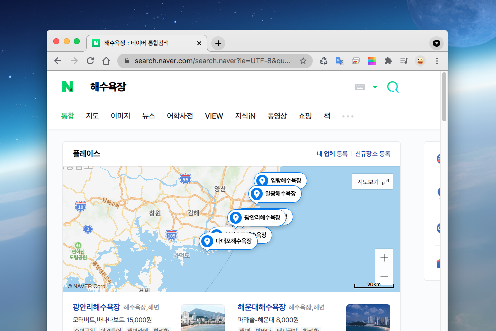Image resolution: width=496 pixels, height=331 pixels.
Task: Select the 통합 search tab
Action: [68, 116]
